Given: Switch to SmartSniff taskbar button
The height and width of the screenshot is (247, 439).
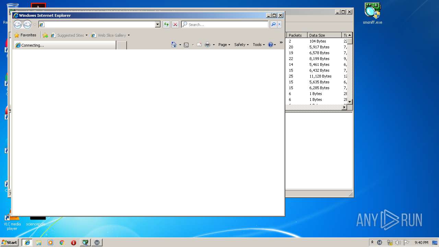Looking at the screenshot, I should point(85,243).
